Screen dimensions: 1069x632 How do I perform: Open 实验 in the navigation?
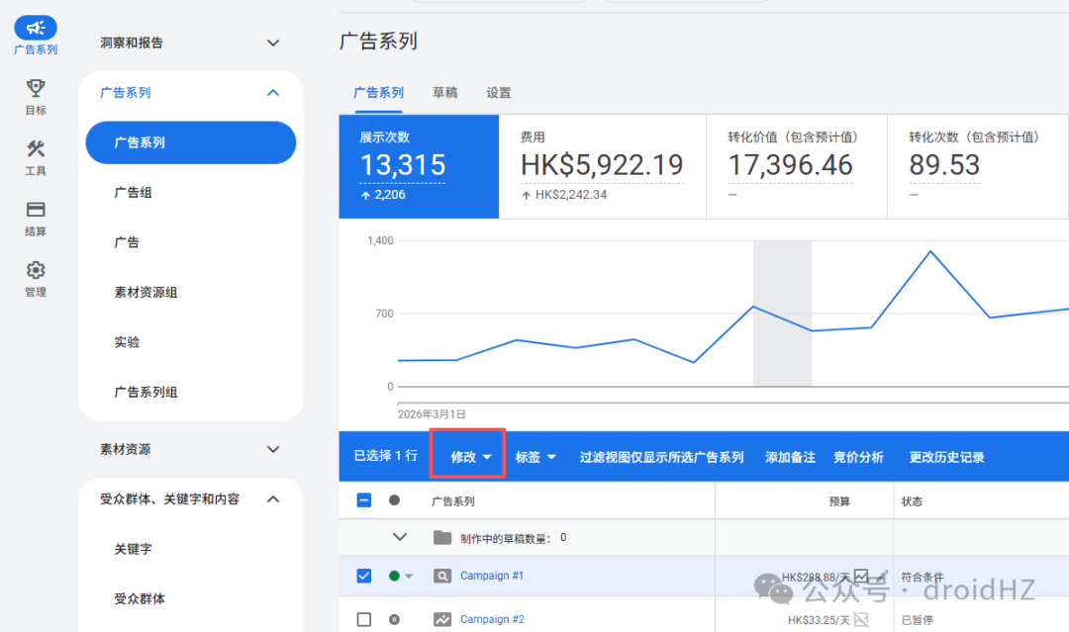(x=127, y=342)
